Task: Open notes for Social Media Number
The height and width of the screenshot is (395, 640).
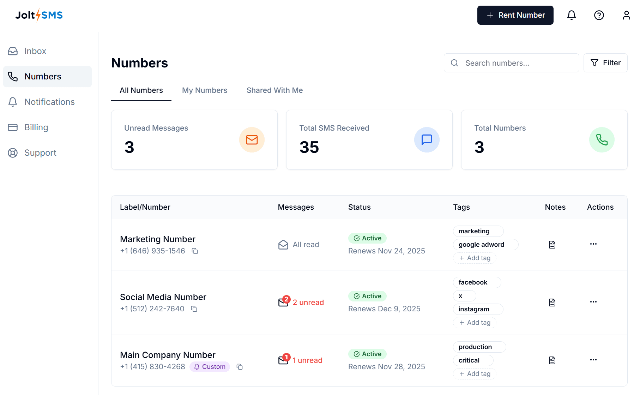Action: [x=552, y=302]
